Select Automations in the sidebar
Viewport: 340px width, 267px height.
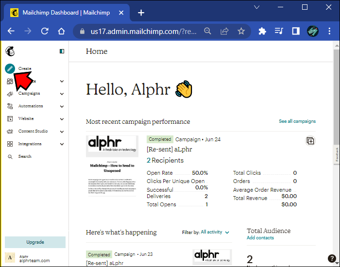tap(31, 106)
